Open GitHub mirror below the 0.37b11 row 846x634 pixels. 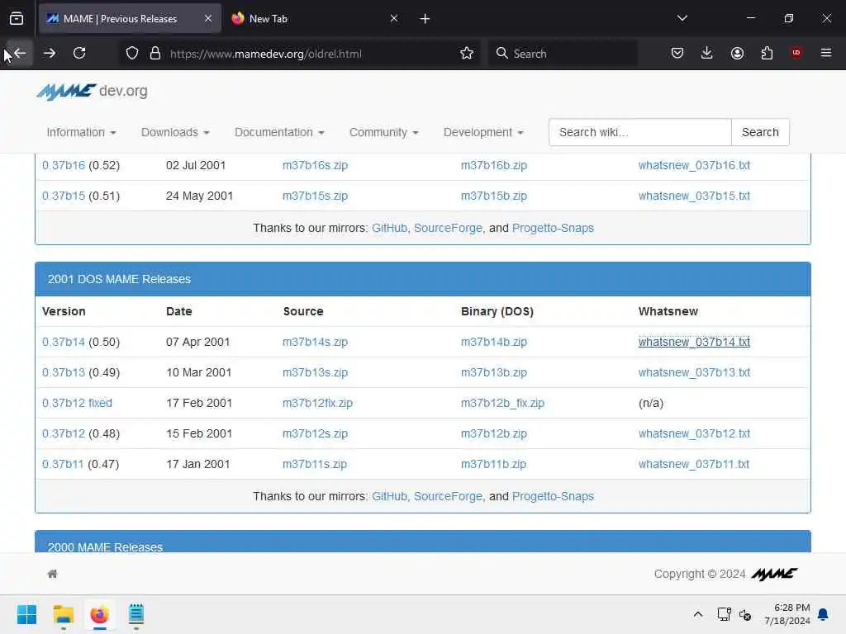pyautogui.click(x=389, y=496)
